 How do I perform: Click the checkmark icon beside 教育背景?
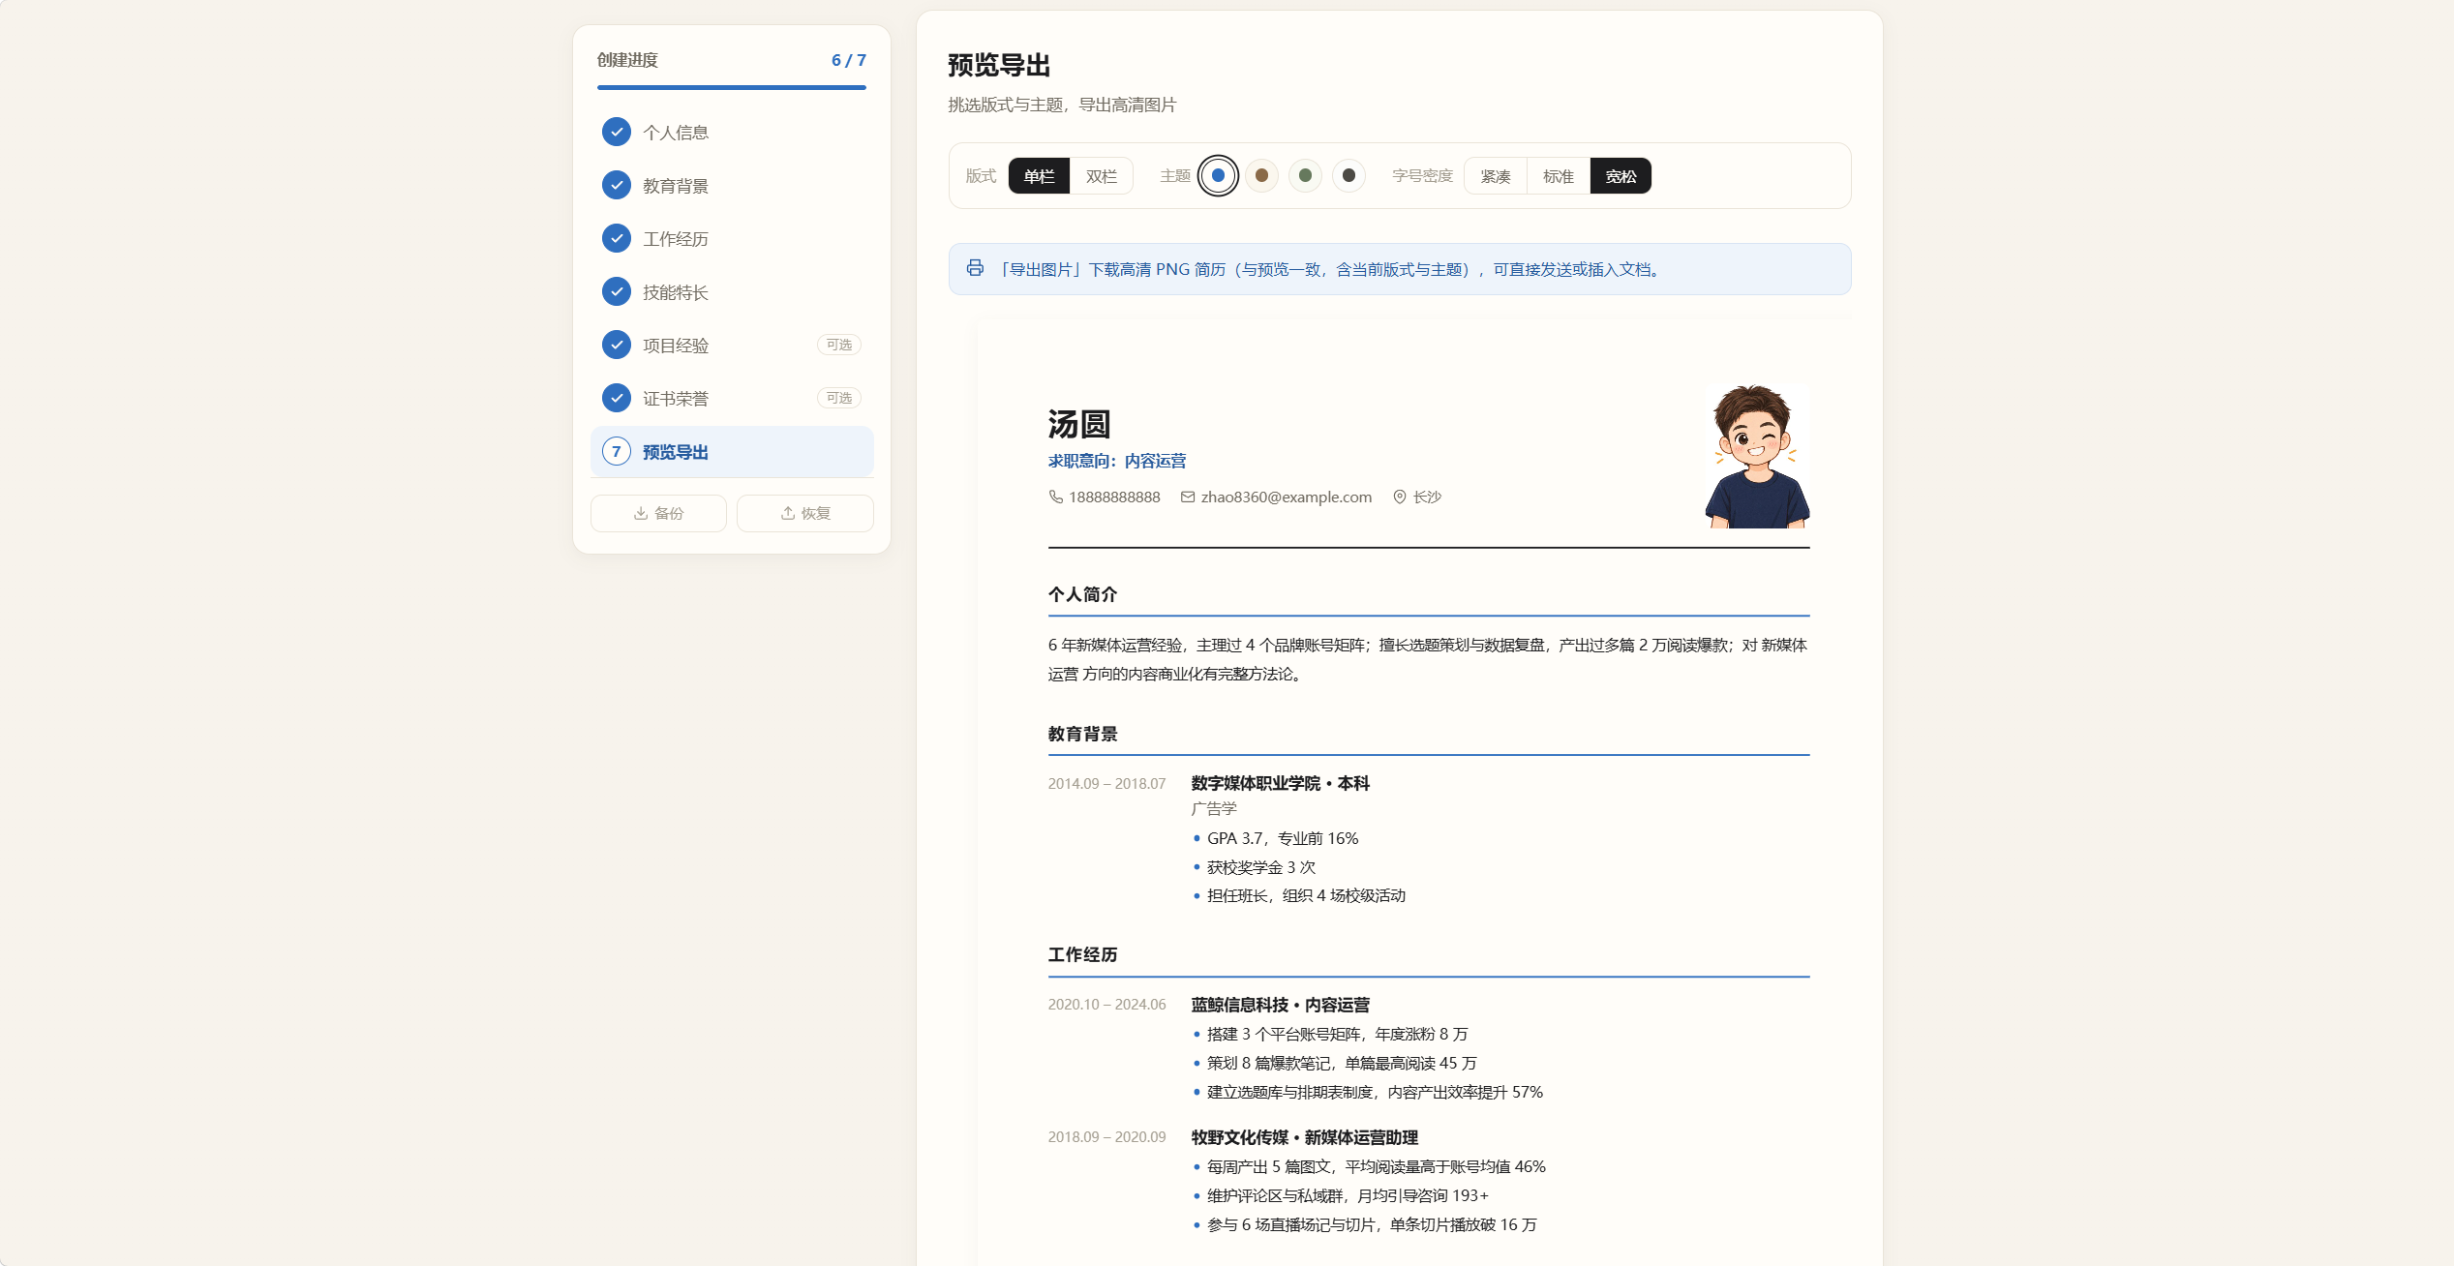[x=616, y=185]
